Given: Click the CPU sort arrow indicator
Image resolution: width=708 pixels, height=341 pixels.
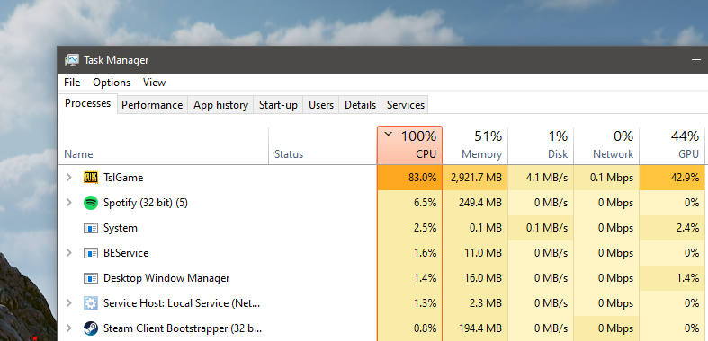Looking at the screenshot, I should click(x=388, y=134).
